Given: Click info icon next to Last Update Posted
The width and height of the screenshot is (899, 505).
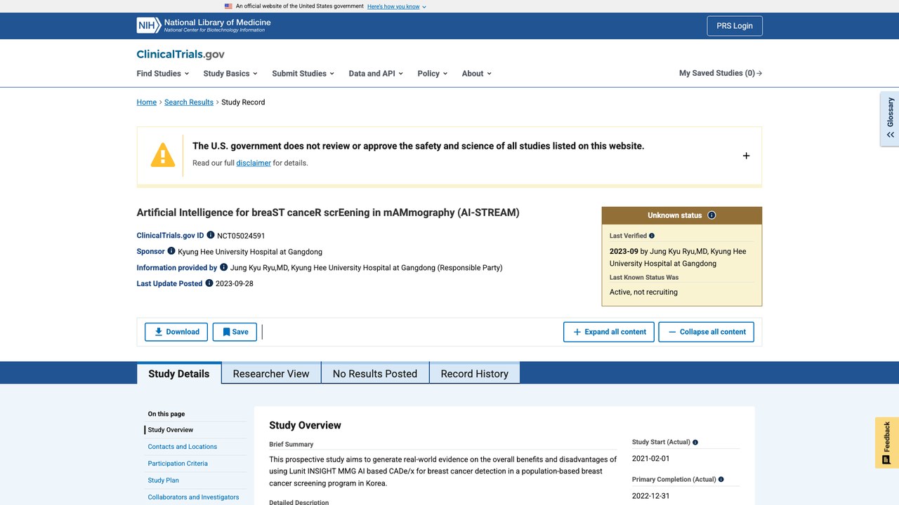Looking at the screenshot, I should click(x=209, y=283).
